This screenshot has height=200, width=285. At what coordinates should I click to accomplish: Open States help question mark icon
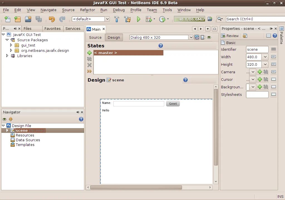pos(161,45)
